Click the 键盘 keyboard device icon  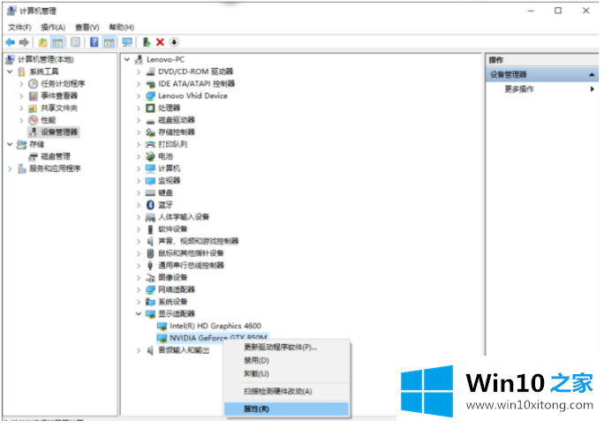point(151,193)
